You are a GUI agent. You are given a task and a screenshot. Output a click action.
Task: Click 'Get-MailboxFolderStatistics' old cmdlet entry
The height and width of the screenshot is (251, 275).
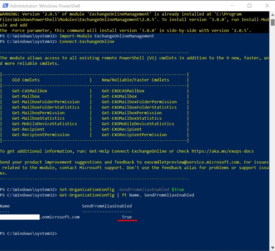coord(46,107)
